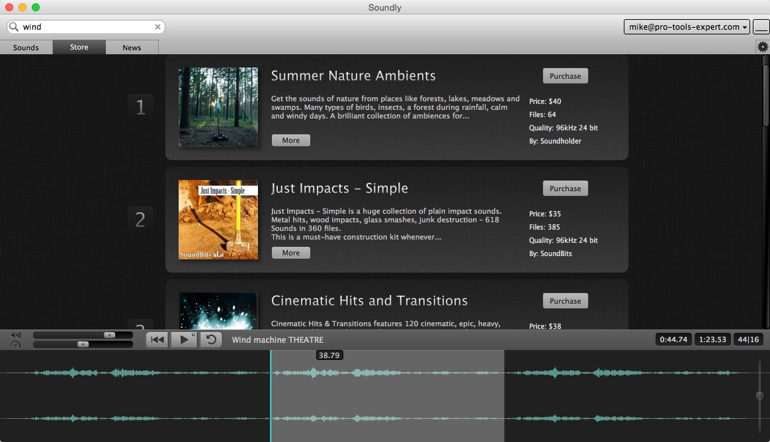Show More about Summer Nature Ambients

click(290, 140)
